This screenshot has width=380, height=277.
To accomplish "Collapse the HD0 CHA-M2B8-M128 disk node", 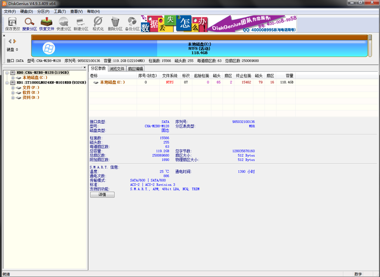I will click(7, 73).
